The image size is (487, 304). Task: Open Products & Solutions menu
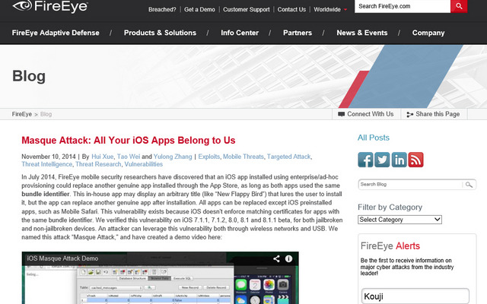[x=160, y=33]
